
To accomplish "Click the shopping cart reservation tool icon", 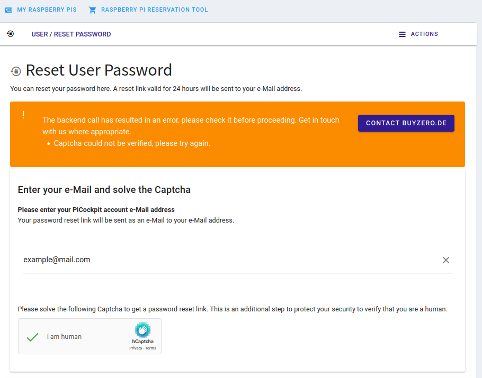I will click(92, 10).
